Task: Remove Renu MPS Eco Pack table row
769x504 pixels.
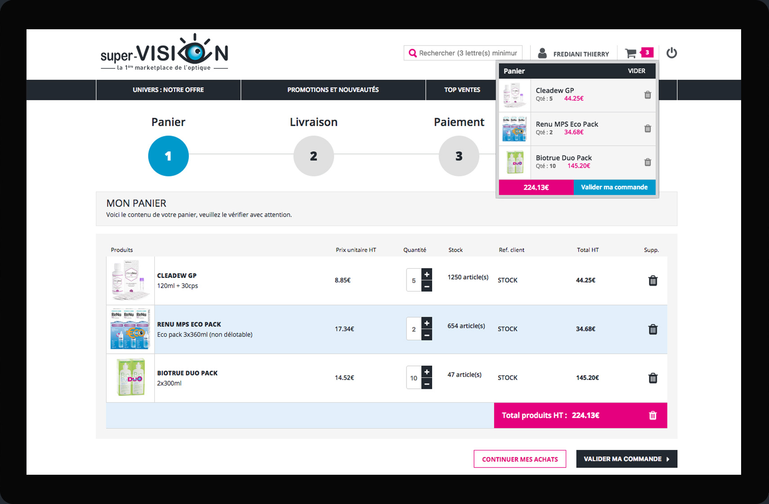Action: 653,329
